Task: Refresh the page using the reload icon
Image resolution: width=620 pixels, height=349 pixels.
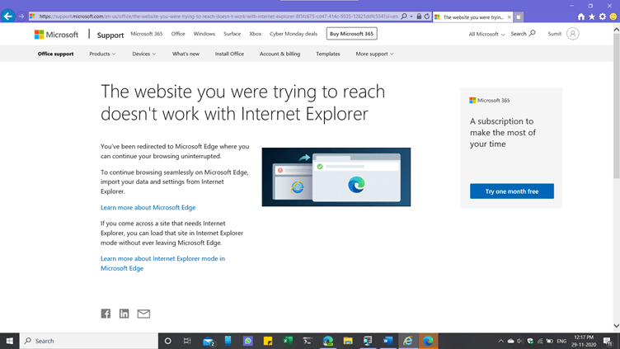Action: [427, 17]
